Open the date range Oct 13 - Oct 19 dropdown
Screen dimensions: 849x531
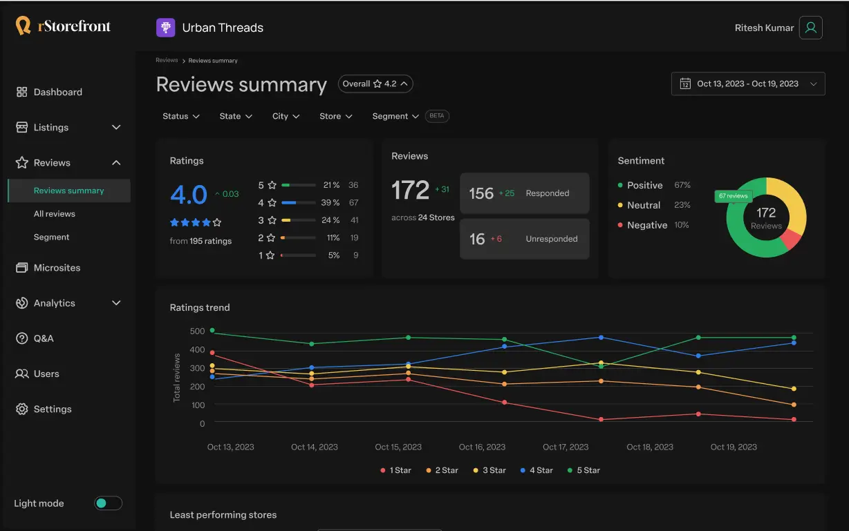(x=748, y=84)
